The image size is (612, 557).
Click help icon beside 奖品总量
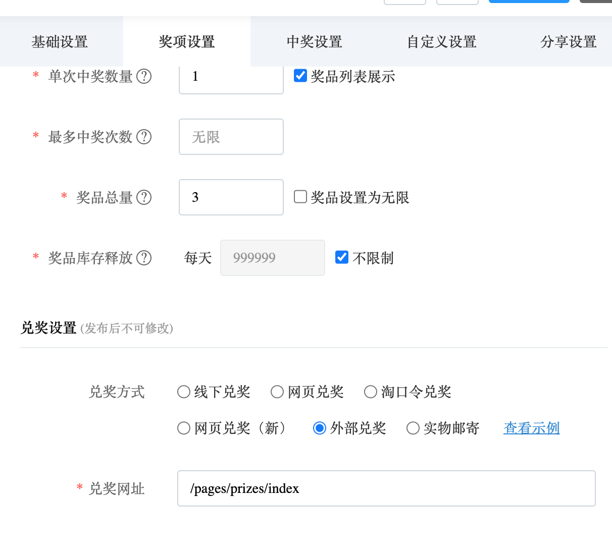[x=144, y=197]
